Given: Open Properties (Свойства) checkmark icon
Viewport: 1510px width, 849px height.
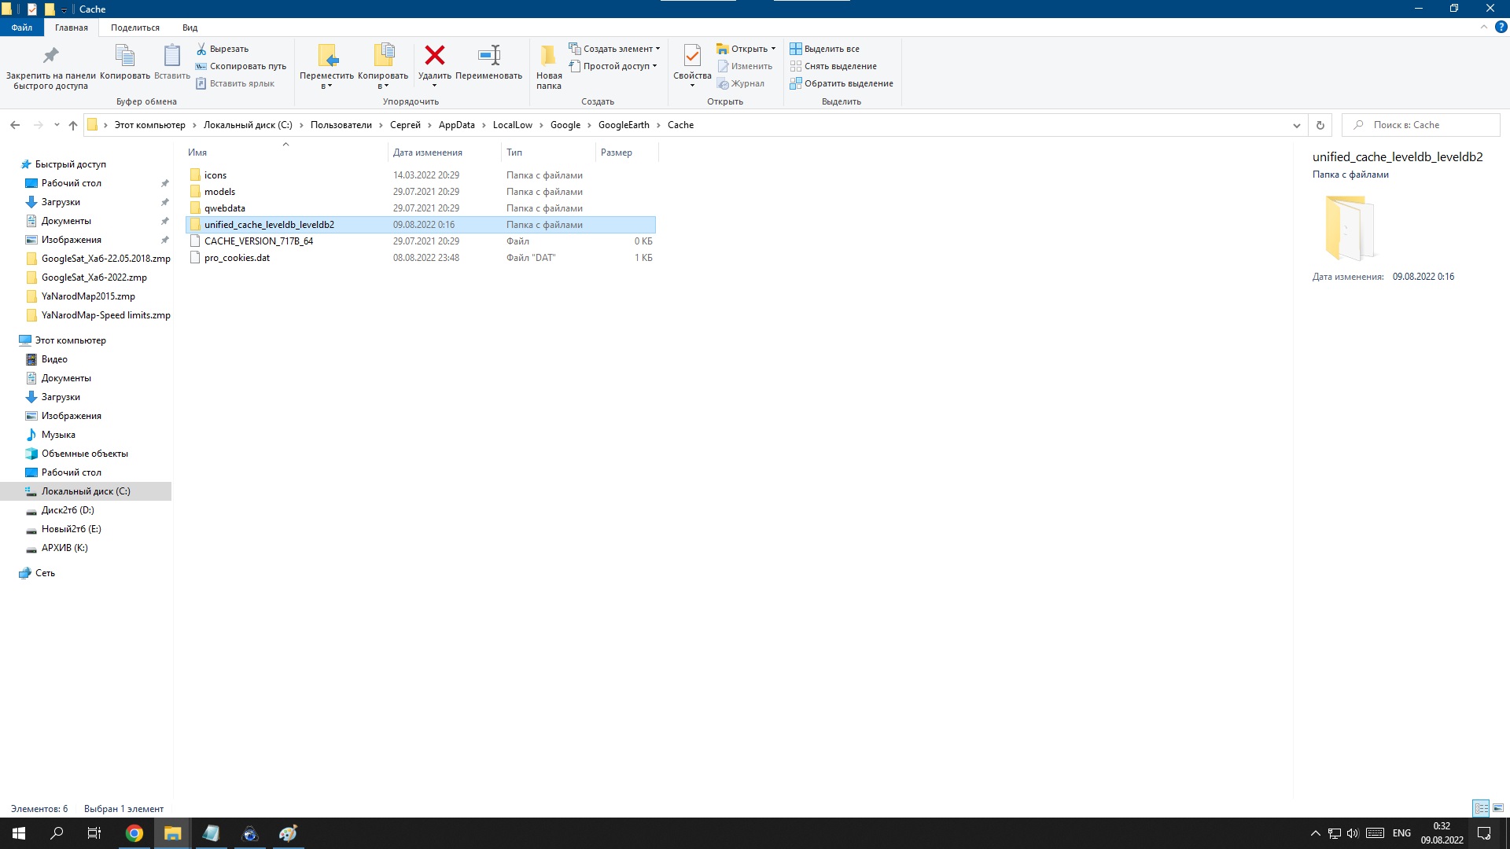Looking at the screenshot, I should 691,56.
